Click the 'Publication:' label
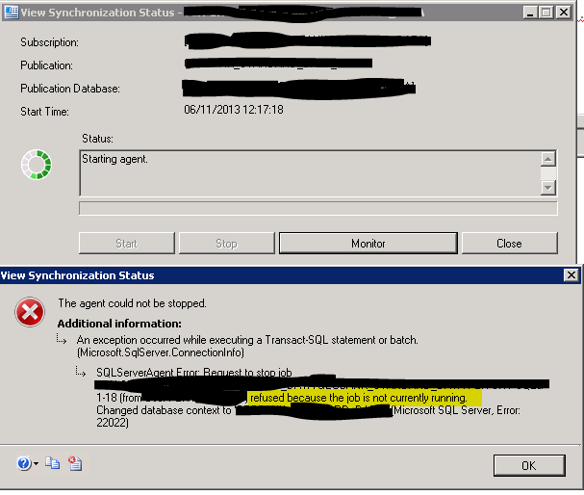Viewport: 584px width, 495px height. pos(46,65)
